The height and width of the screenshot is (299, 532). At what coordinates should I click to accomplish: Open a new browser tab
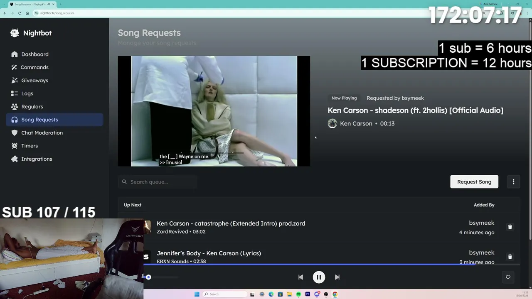tap(60, 4)
